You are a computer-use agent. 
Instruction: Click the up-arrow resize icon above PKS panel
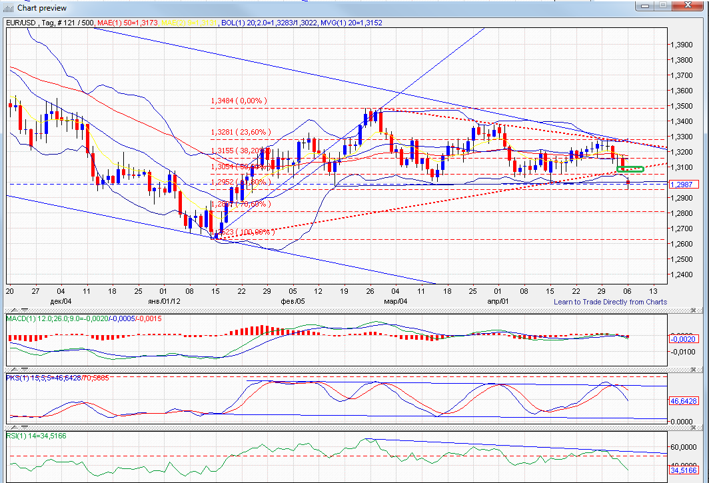tap(14, 368)
